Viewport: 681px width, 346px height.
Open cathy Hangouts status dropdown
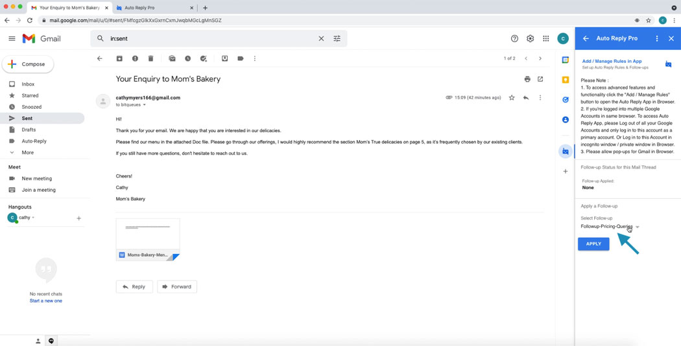point(34,218)
